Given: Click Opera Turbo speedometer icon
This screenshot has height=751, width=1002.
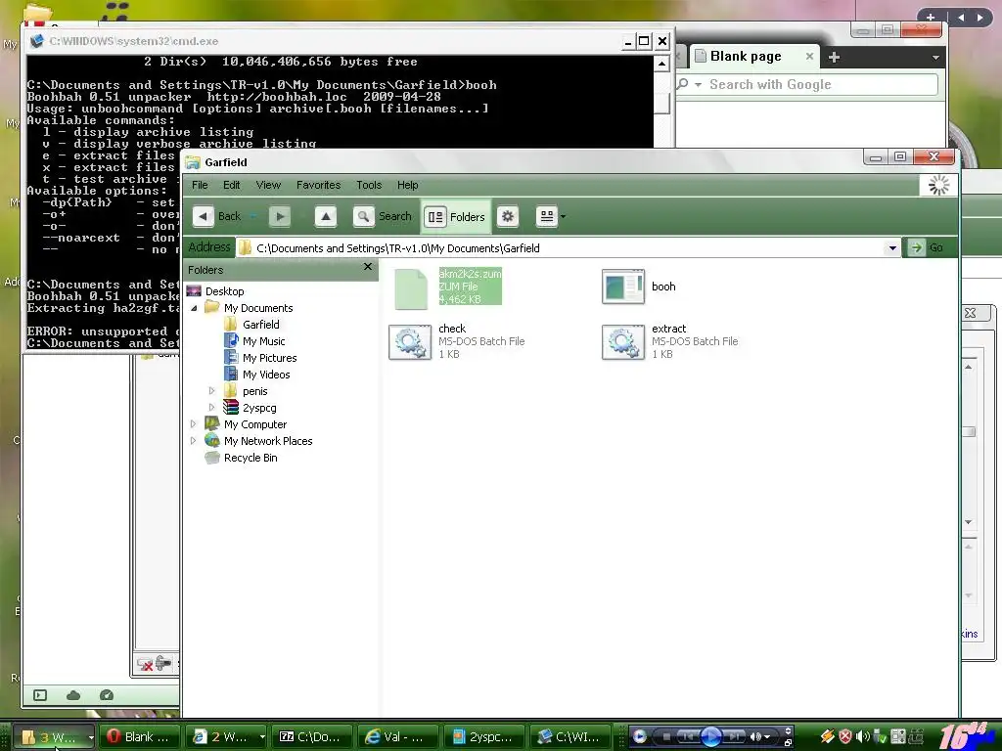Looking at the screenshot, I should (107, 695).
